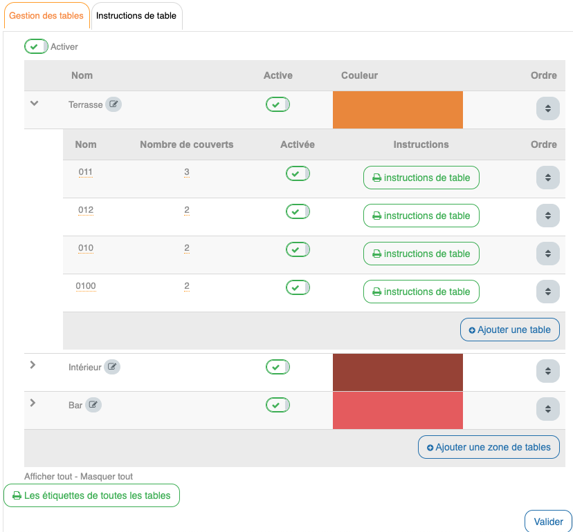Click edit icon next to Intérieur

[x=112, y=367]
